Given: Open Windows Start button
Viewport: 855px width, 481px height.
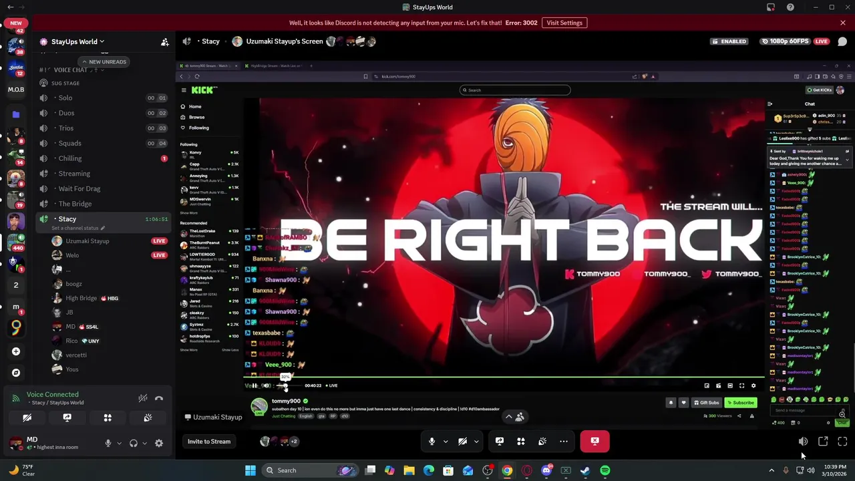Looking at the screenshot, I should click(250, 470).
